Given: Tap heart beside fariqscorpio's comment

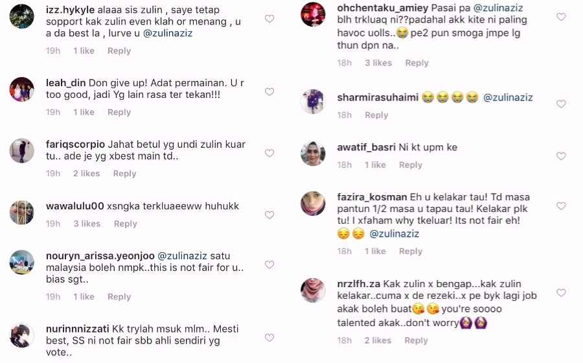Looking at the screenshot, I should (269, 153).
